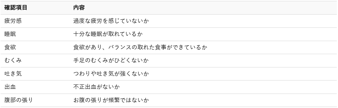Select the 食欲 row label
Image resolution: width=338 pixels, height=108 pixels.
point(10,47)
